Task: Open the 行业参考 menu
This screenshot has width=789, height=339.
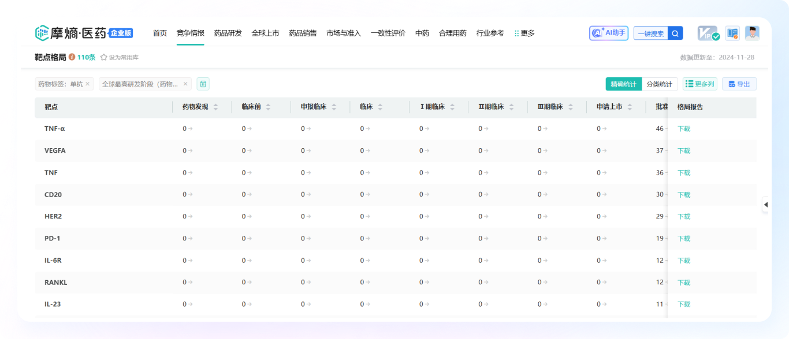Action: [x=490, y=33]
